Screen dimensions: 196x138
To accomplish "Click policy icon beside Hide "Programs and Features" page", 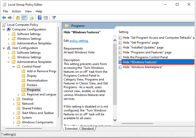I will point(120,52).
